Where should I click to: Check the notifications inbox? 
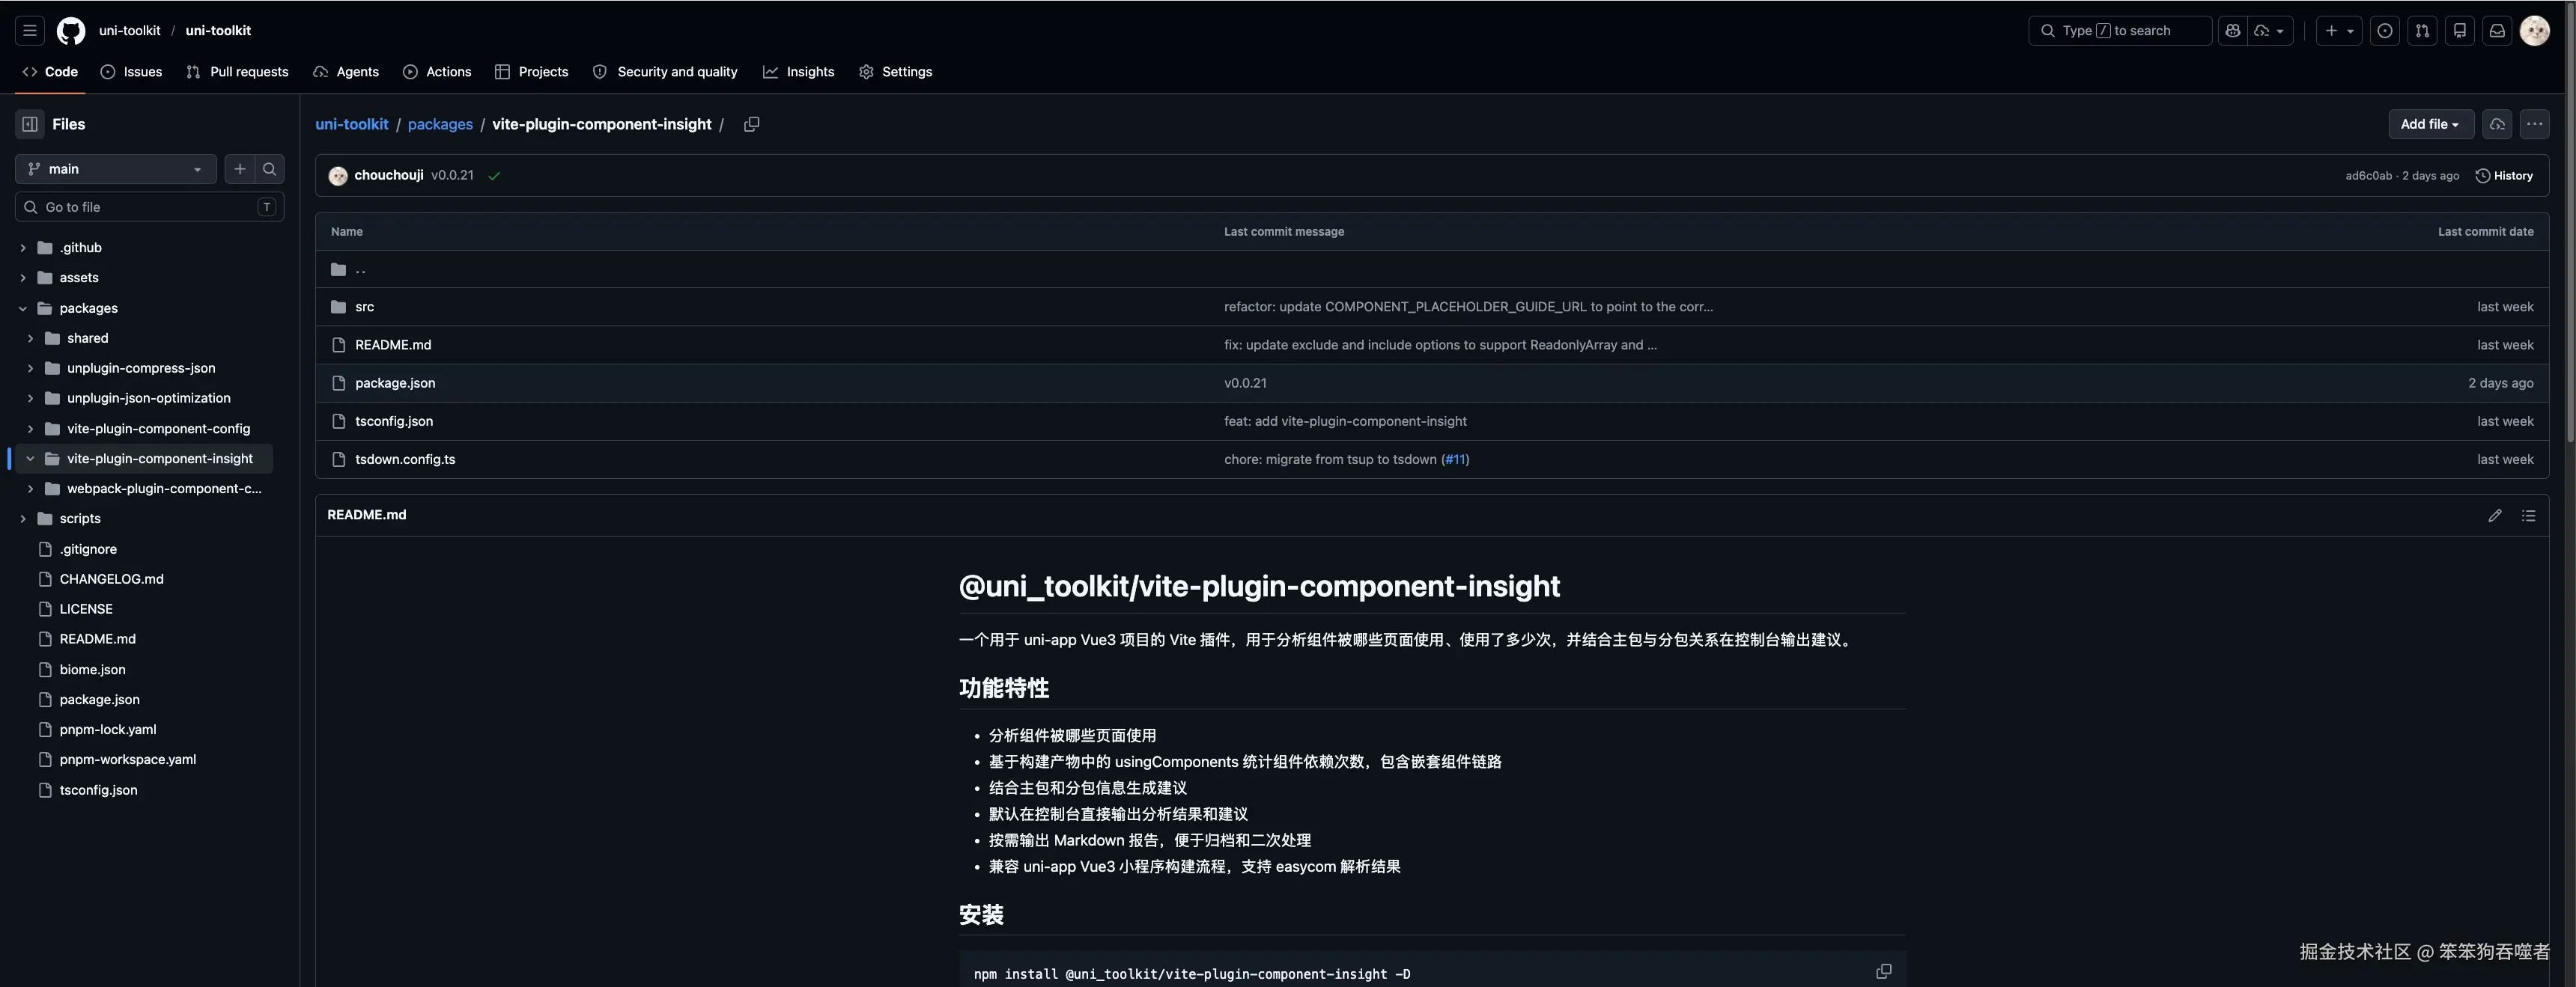2497,30
